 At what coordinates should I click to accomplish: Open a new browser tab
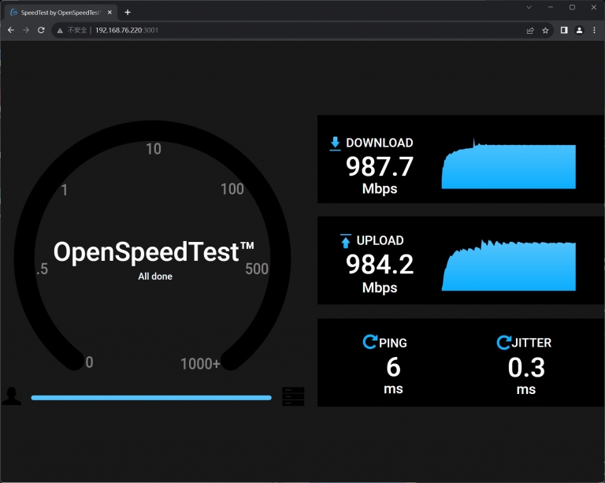coord(128,13)
